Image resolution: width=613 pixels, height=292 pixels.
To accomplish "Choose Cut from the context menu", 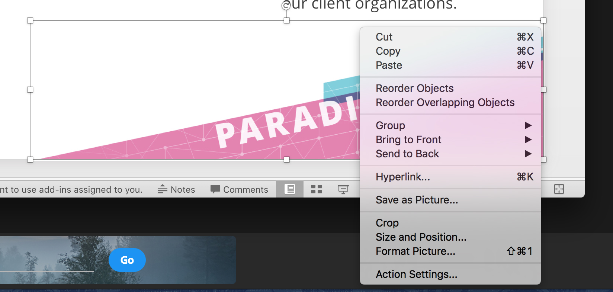I will [450, 37].
